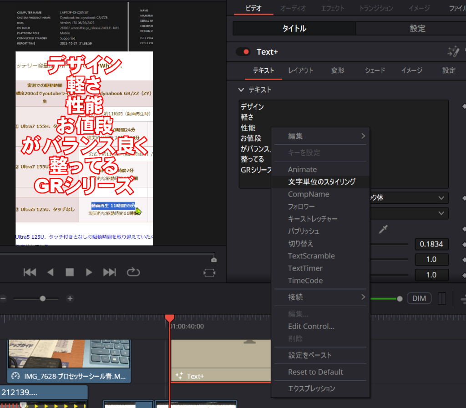Switch to the レイアウト tab

300,70
